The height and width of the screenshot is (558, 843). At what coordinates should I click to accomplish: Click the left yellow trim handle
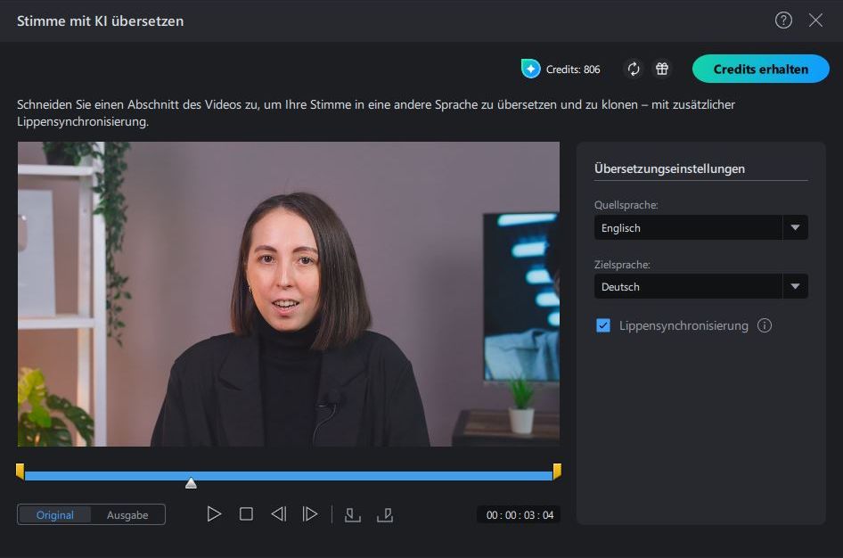click(x=20, y=472)
